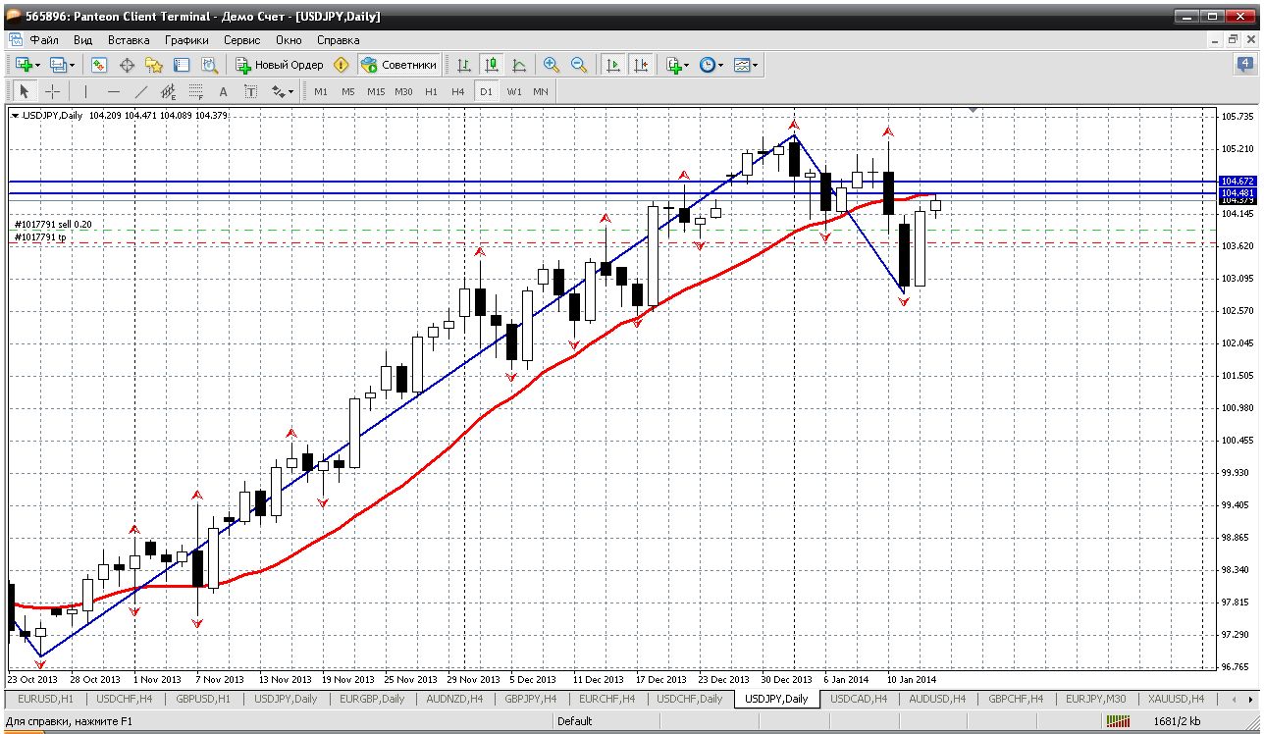This screenshot has height=734, width=1264.
Task: Show the Terminal panel icon
Action: 182,65
